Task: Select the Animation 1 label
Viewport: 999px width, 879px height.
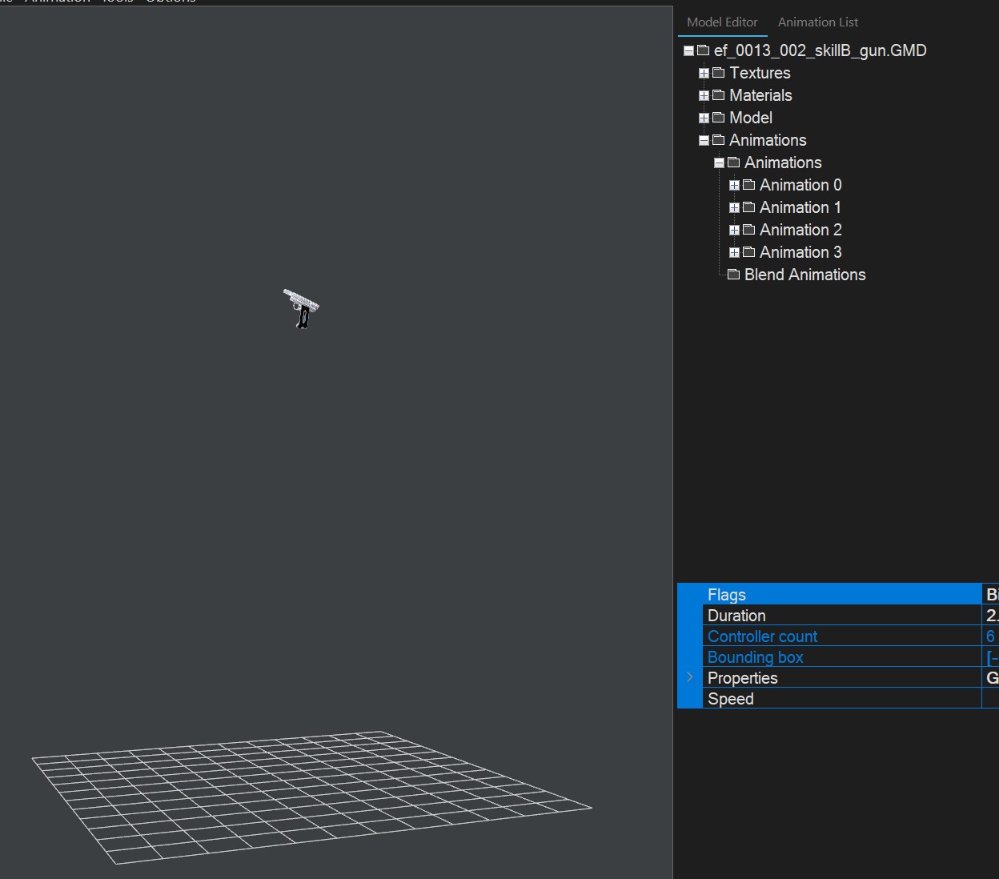Action: (x=800, y=207)
